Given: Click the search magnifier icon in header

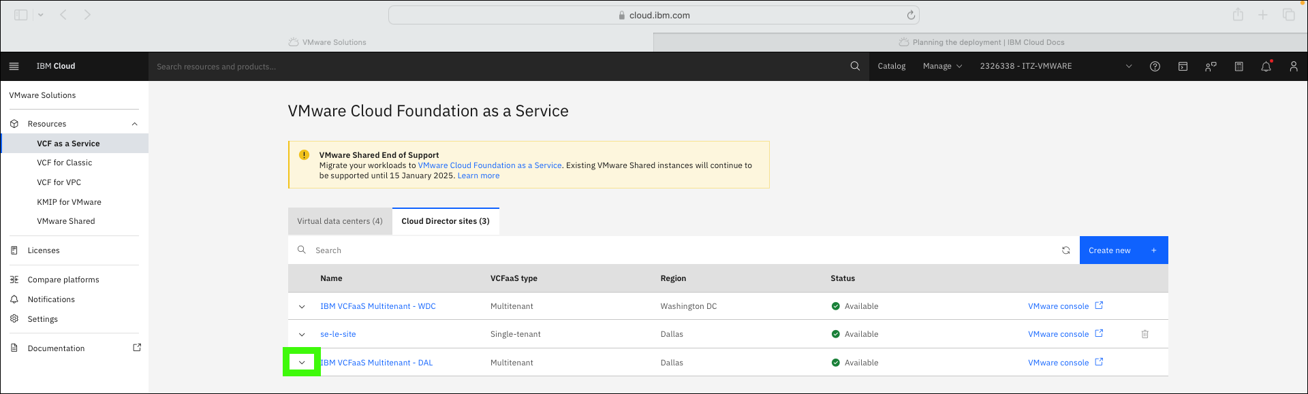Looking at the screenshot, I should pyautogui.click(x=855, y=66).
